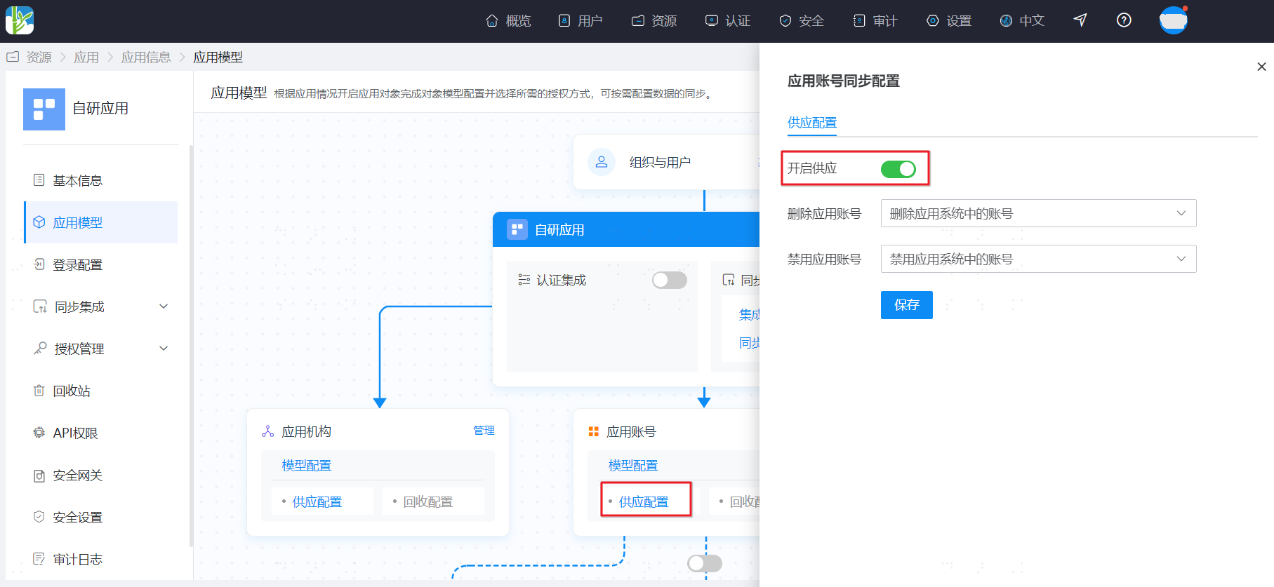The height and width of the screenshot is (587, 1274).
Task: Click the 组织与用户 person icon
Action: pyautogui.click(x=602, y=162)
